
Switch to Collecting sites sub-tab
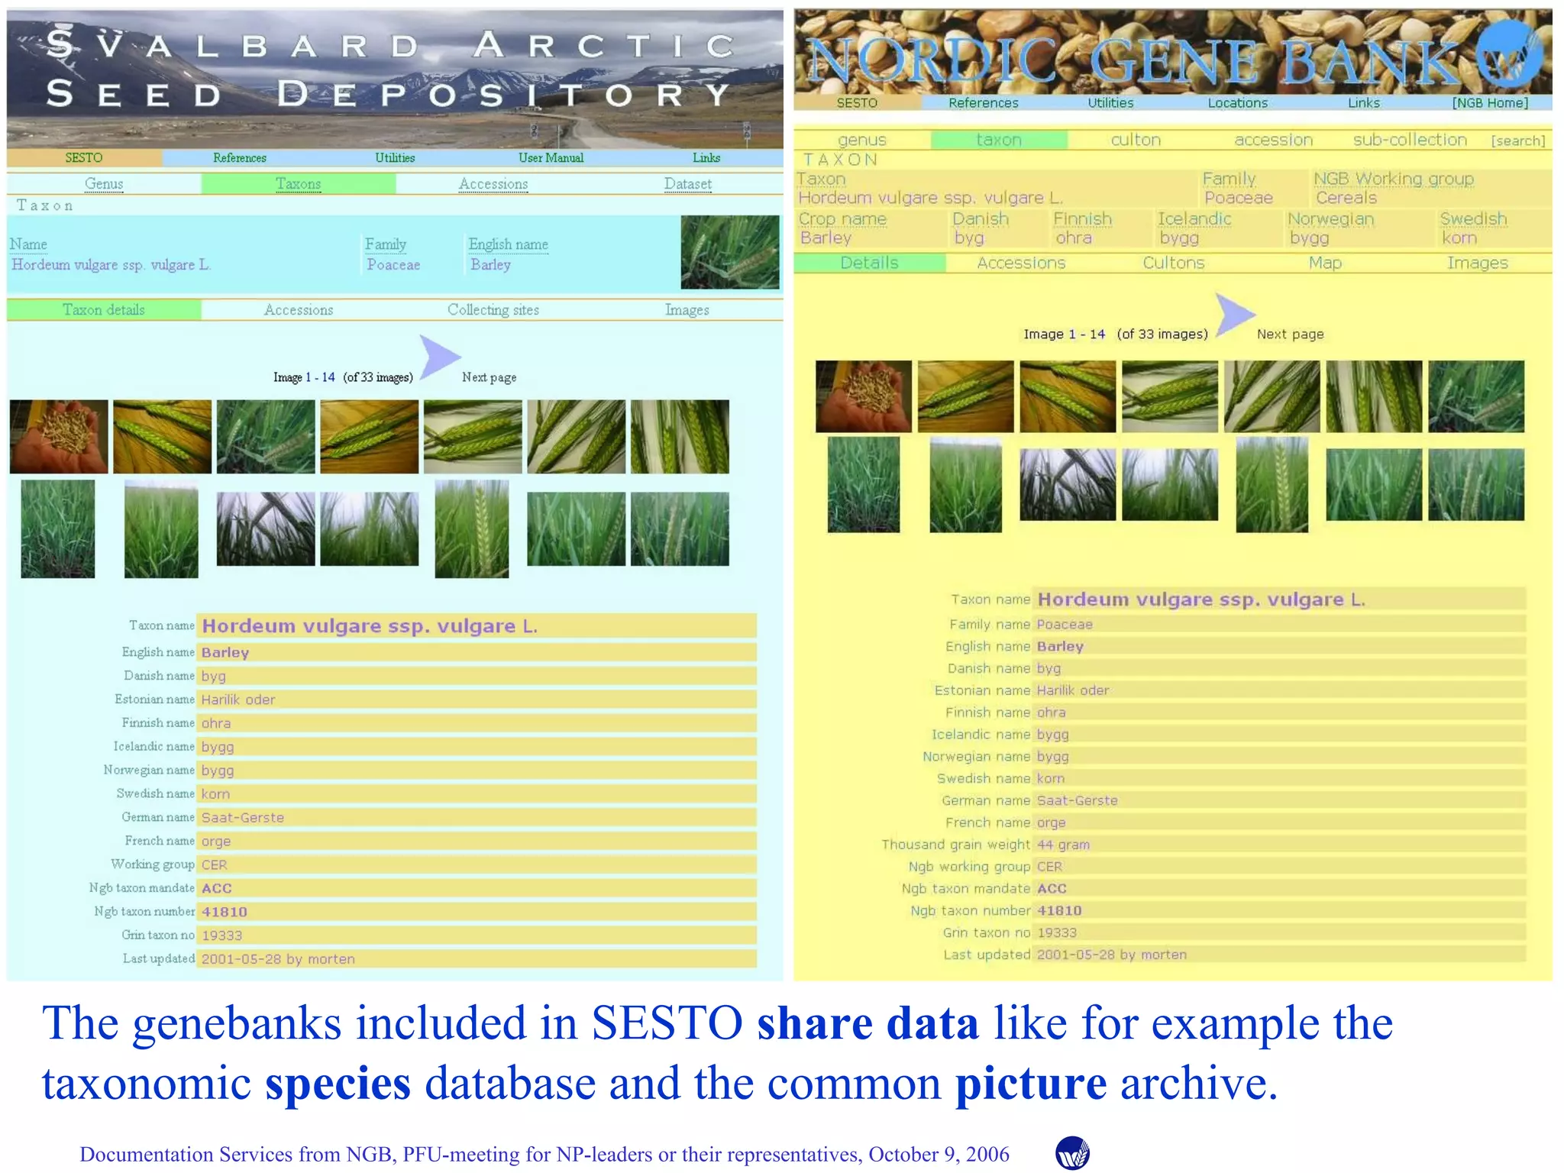(x=493, y=310)
